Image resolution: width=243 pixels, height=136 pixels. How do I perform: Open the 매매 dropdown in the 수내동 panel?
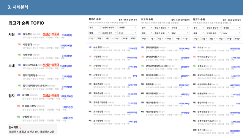[147, 33]
